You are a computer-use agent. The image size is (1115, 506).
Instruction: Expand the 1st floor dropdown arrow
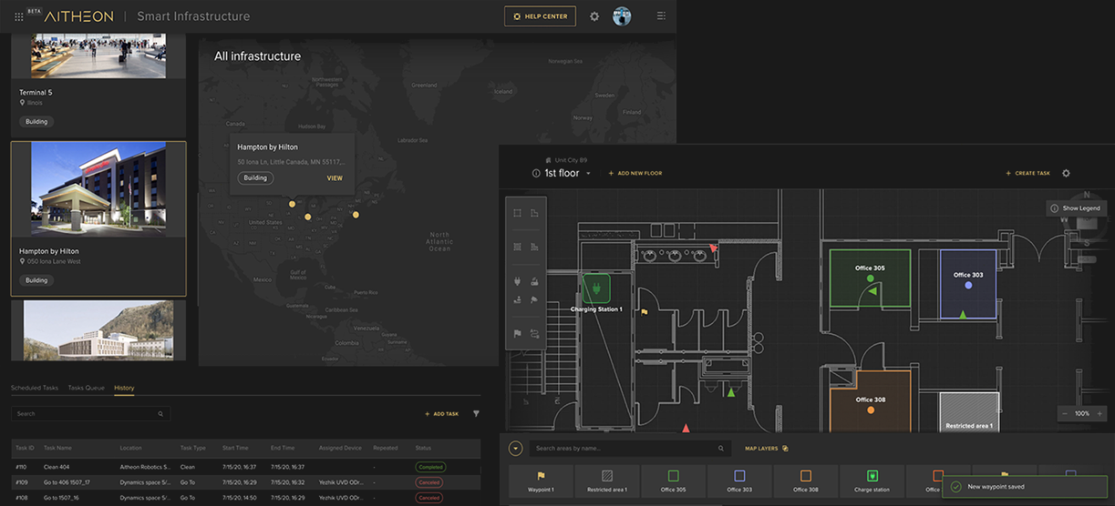589,174
